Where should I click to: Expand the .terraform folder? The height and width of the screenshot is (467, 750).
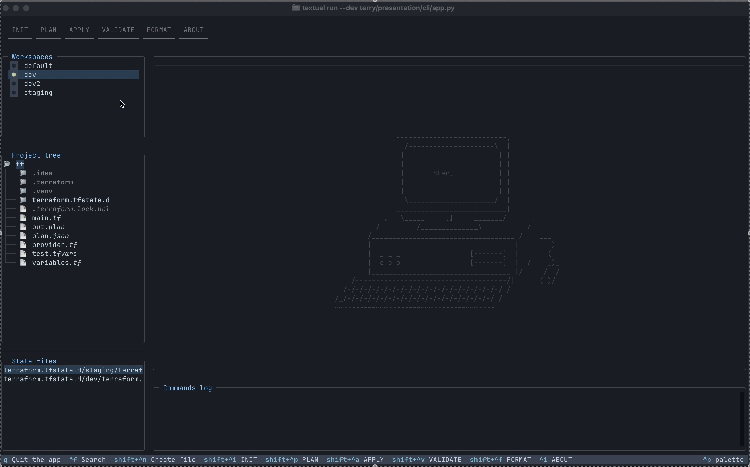[24, 182]
